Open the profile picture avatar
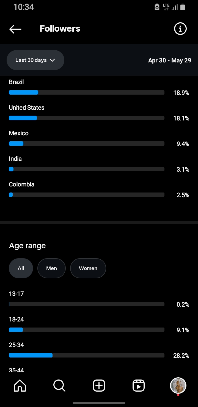Viewport: 198px width, 407px height. [x=178, y=386]
